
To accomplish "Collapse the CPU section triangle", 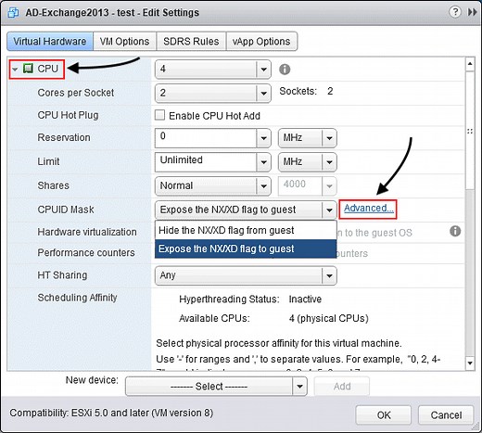I will [15, 69].
